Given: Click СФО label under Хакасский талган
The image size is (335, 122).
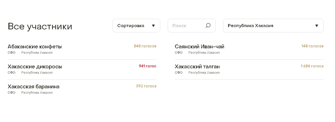Looking at the screenshot, I should click(179, 73).
